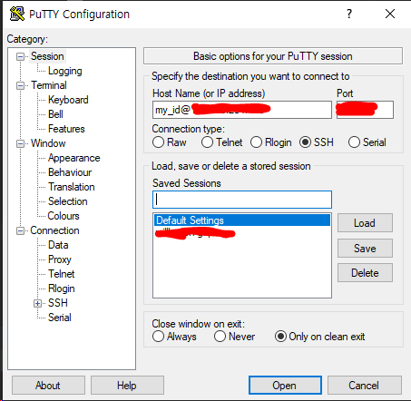Click the PuTTY icon in title bar

17,14
